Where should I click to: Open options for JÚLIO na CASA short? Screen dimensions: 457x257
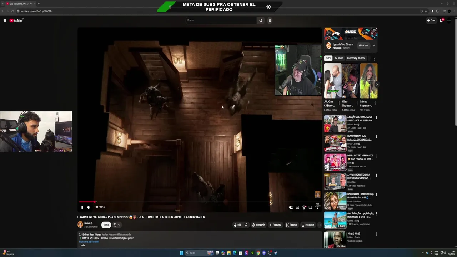point(339,103)
